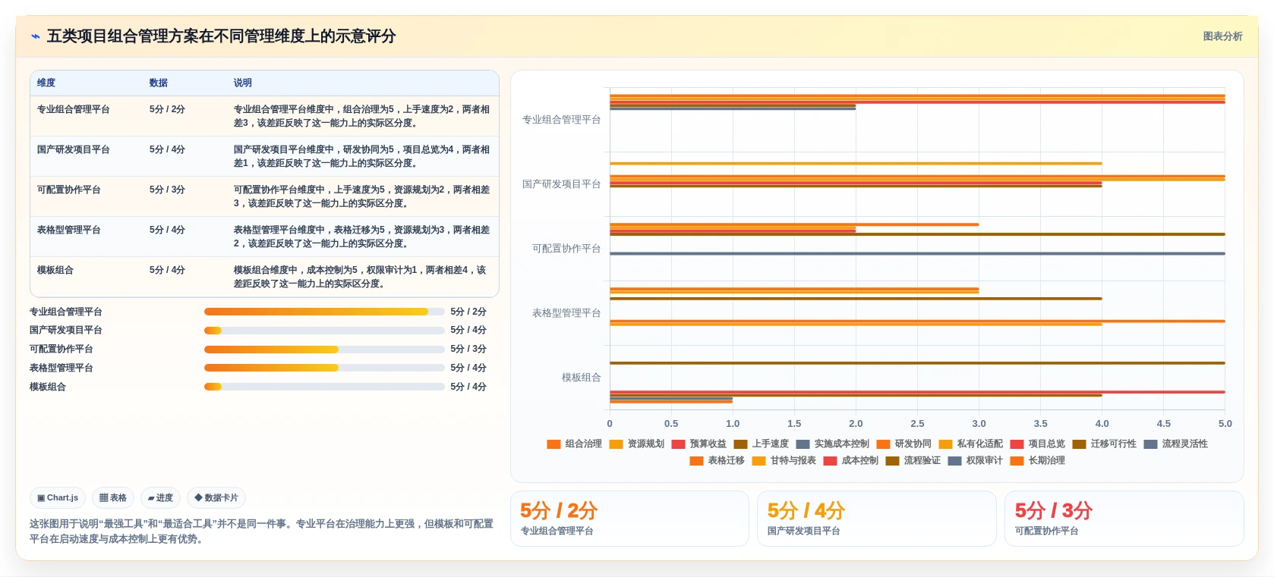Hide the 流程验证 legend series
The image size is (1274, 577).
click(913, 460)
